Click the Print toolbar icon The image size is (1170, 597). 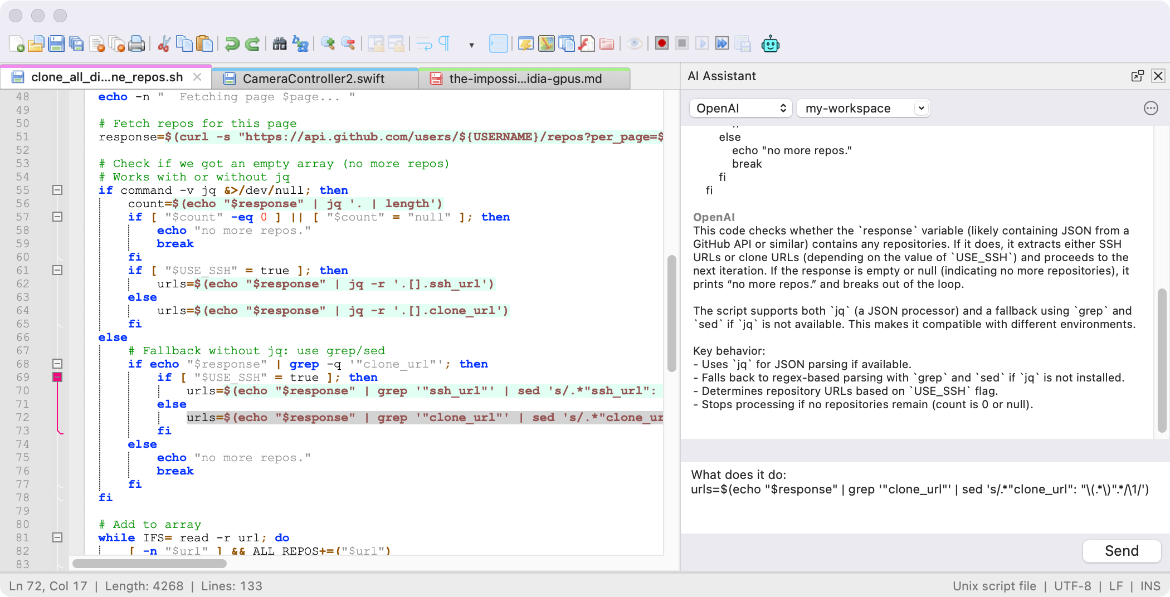tap(137, 44)
